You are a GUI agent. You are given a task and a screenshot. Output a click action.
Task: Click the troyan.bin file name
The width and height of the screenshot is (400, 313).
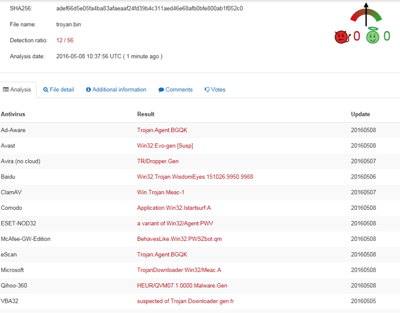(x=68, y=25)
